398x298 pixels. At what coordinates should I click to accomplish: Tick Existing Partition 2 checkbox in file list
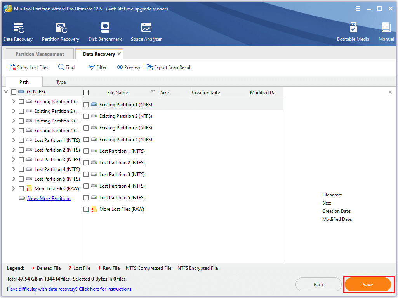click(x=86, y=116)
